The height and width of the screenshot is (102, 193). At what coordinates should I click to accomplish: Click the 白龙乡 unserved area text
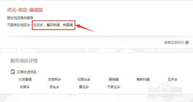[38, 25]
